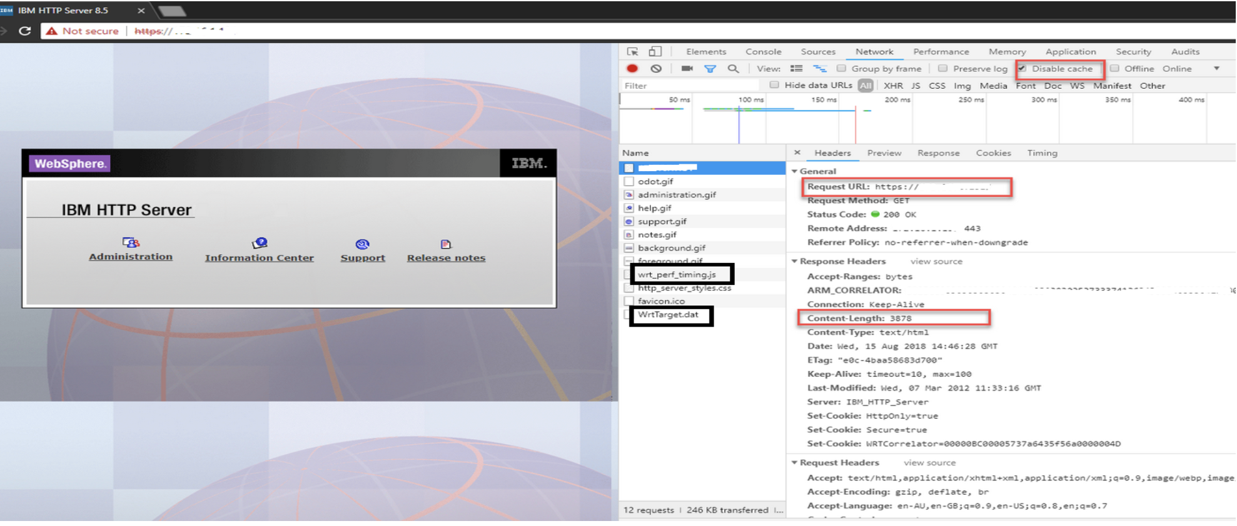Viewport: 1237px width, 526px height.
Task: Check Hide data URLs option
Action: [774, 85]
